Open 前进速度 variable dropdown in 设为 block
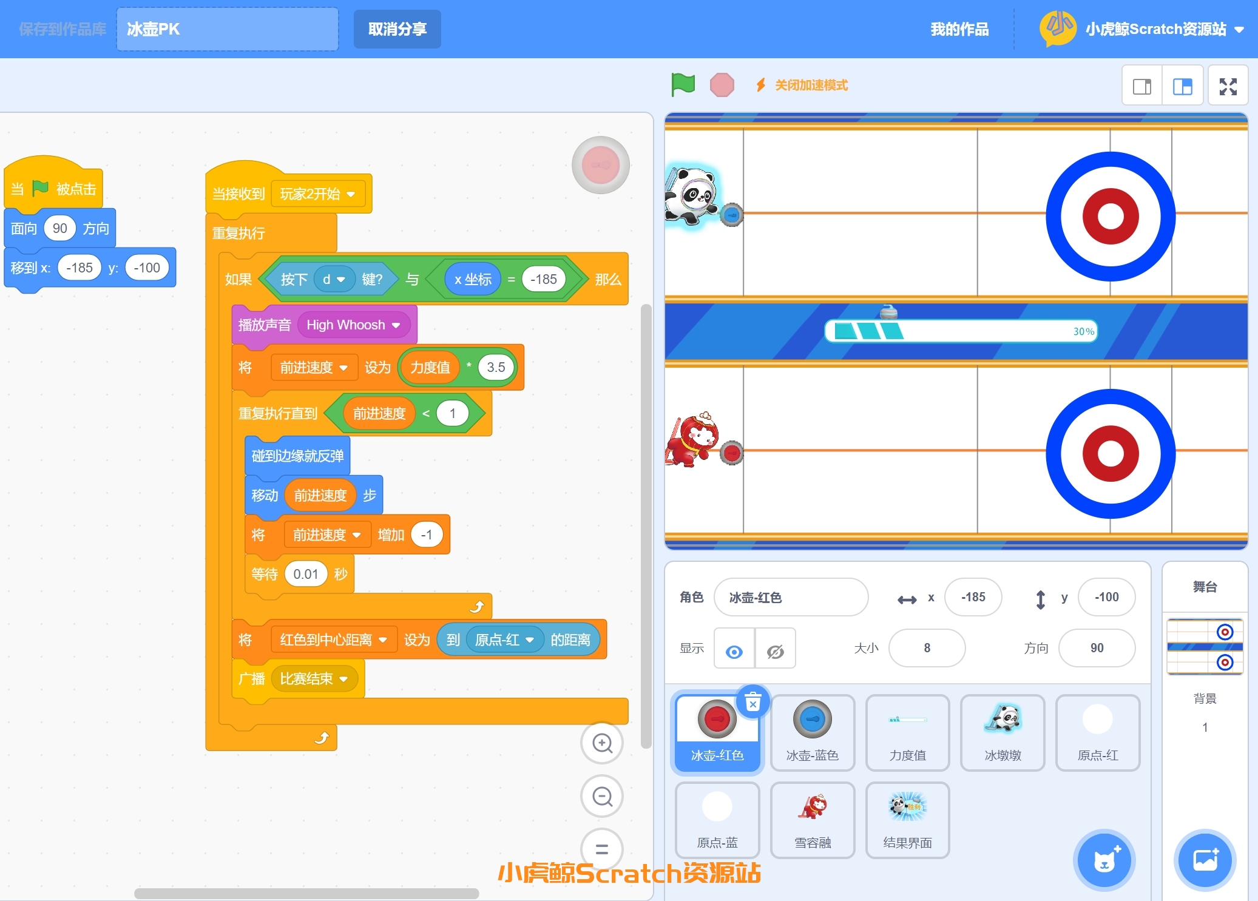The height and width of the screenshot is (901, 1258). pos(314,368)
